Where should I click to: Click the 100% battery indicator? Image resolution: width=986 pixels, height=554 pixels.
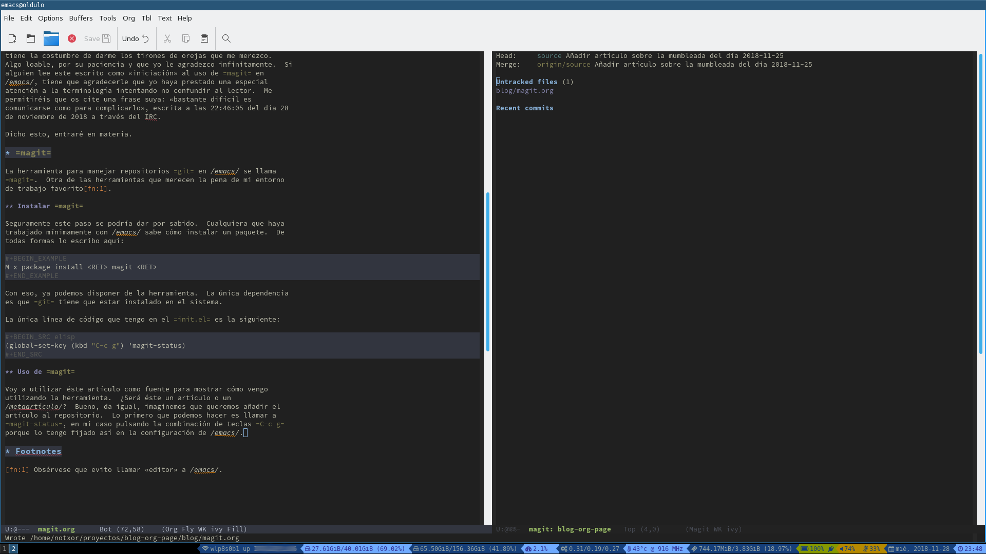pos(818,549)
